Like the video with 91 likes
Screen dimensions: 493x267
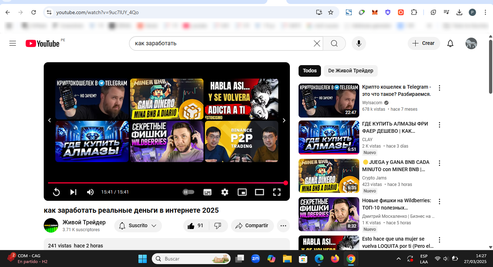point(196,226)
